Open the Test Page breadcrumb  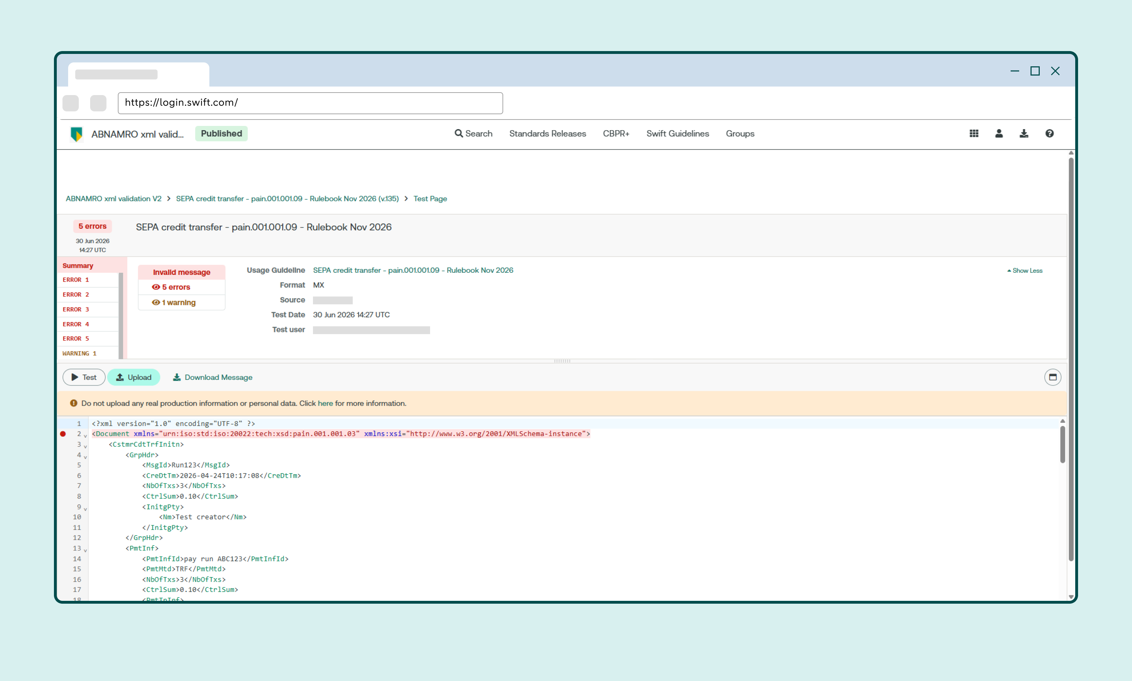(x=430, y=199)
